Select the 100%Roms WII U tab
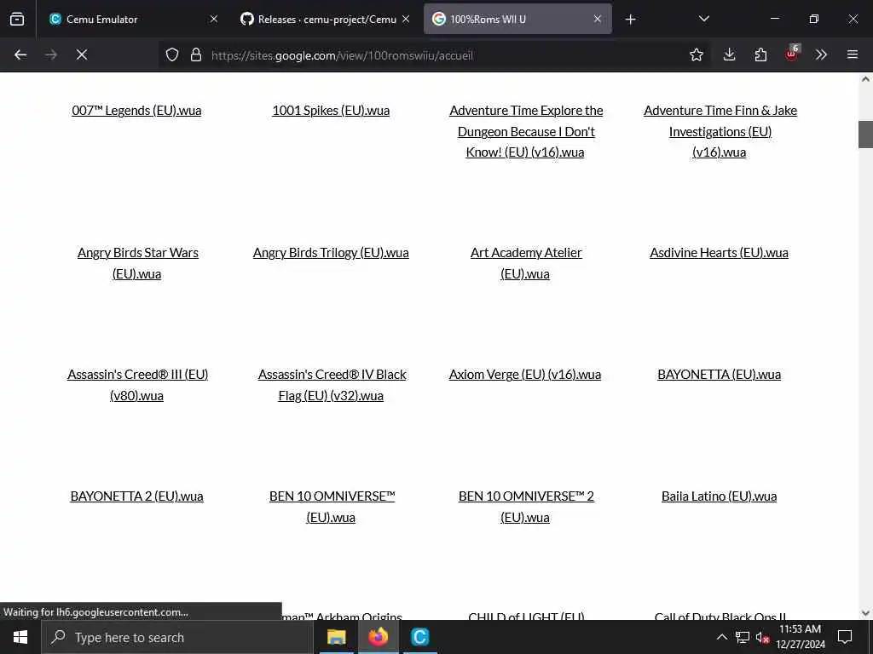Screen dimensions: 873x654 pyautogui.click(x=517, y=19)
